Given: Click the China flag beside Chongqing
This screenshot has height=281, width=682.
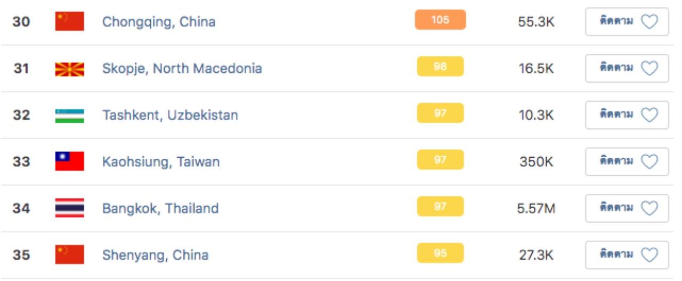Looking at the screenshot, I should click(x=69, y=22).
